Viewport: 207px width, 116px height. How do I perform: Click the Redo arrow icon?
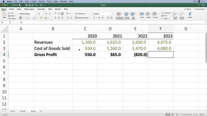point(41,5)
